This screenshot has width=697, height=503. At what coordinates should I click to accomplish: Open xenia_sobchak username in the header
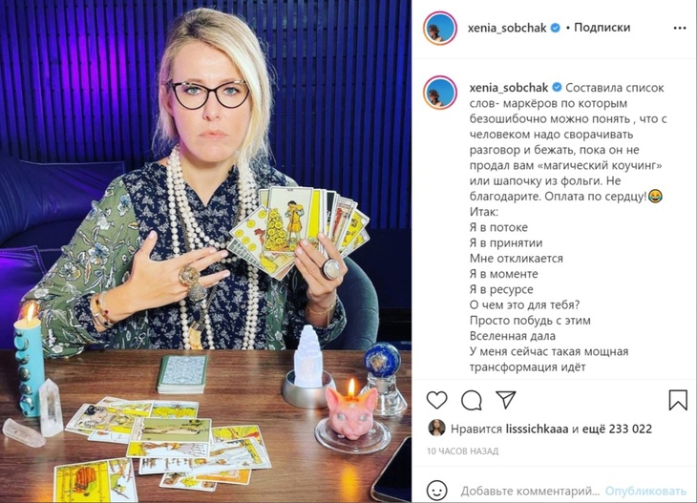coord(507,28)
